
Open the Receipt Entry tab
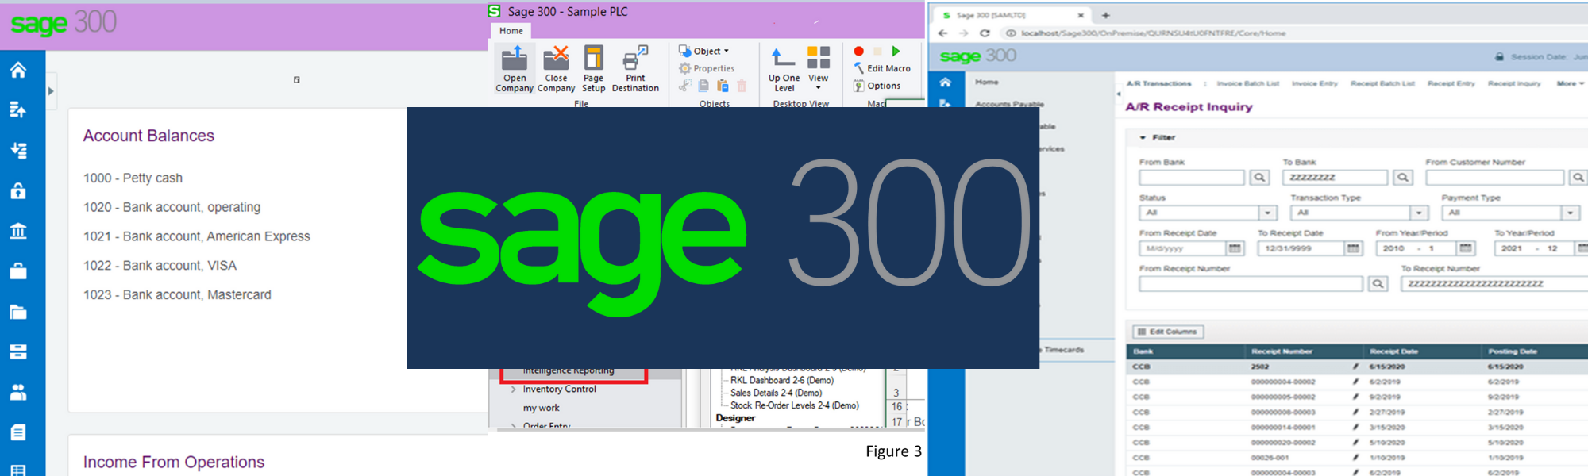coord(1451,83)
